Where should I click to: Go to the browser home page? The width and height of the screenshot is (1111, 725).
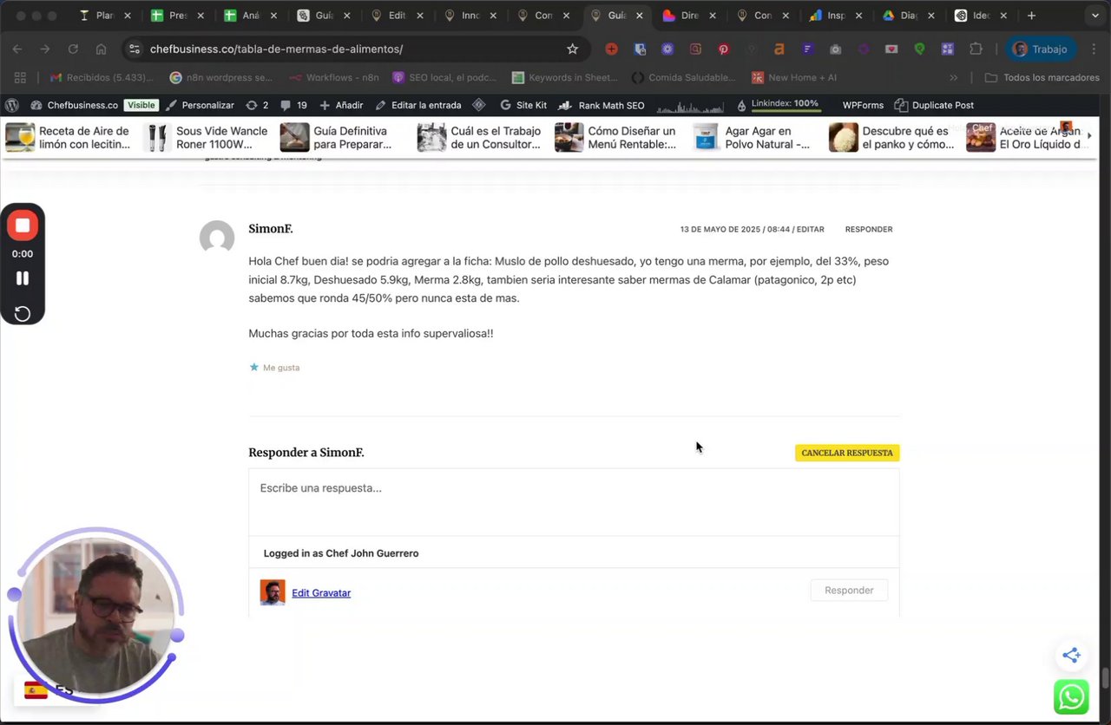(x=101, y=49)
